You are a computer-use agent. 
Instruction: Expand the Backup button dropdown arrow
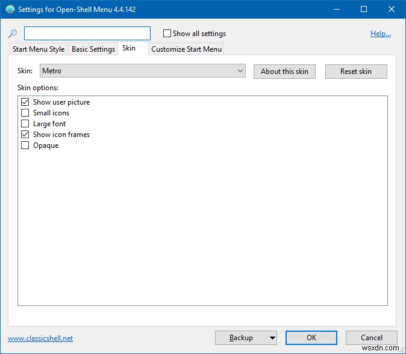coord(272,338)
